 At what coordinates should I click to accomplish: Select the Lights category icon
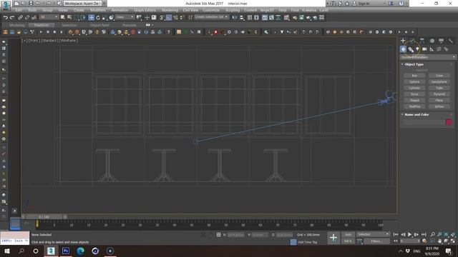click(417, 49)
